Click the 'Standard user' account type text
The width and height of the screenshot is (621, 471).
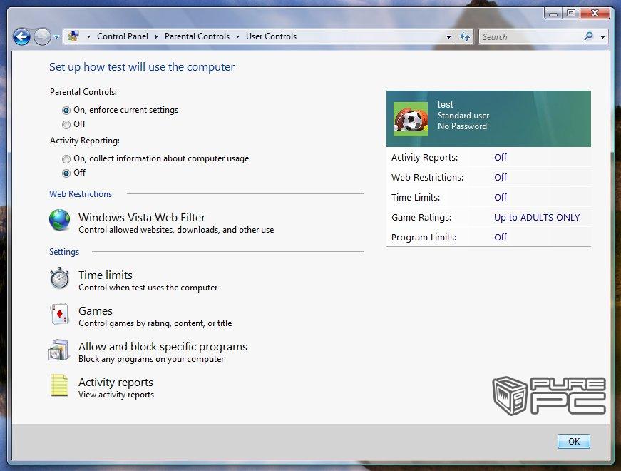(463, 116)
